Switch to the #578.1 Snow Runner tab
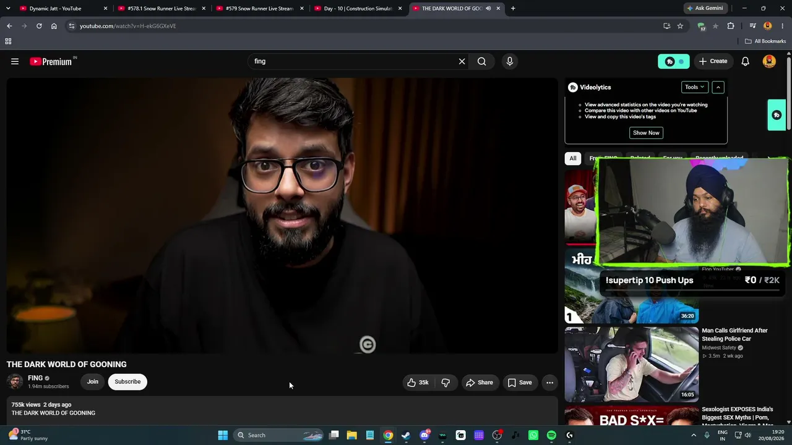Screen dimensions: 792x445 point(162,9)
